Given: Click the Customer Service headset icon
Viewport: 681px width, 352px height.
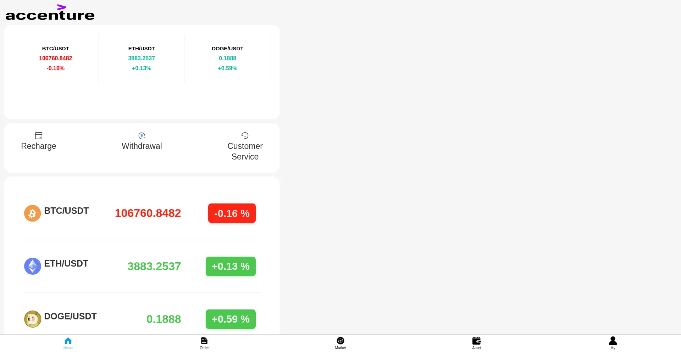Looking at the screenshot, I should 245,136.
